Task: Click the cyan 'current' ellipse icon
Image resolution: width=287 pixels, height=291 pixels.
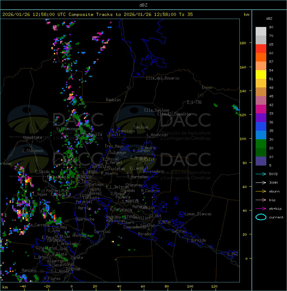Action: click(x=261, y=217)
